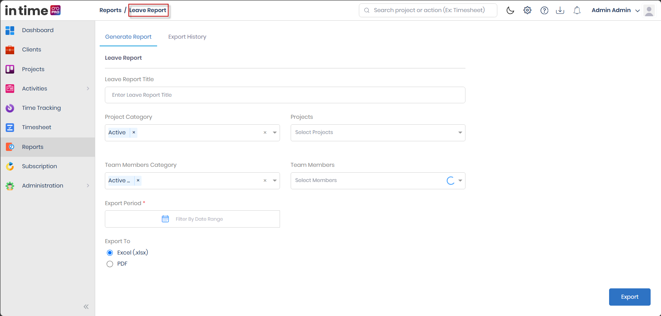Select the Excel (.xlsx) radio option
Image resolution: width=661 pixels, height=316 pixels.
pyautogui.click(x=110, y=253)
